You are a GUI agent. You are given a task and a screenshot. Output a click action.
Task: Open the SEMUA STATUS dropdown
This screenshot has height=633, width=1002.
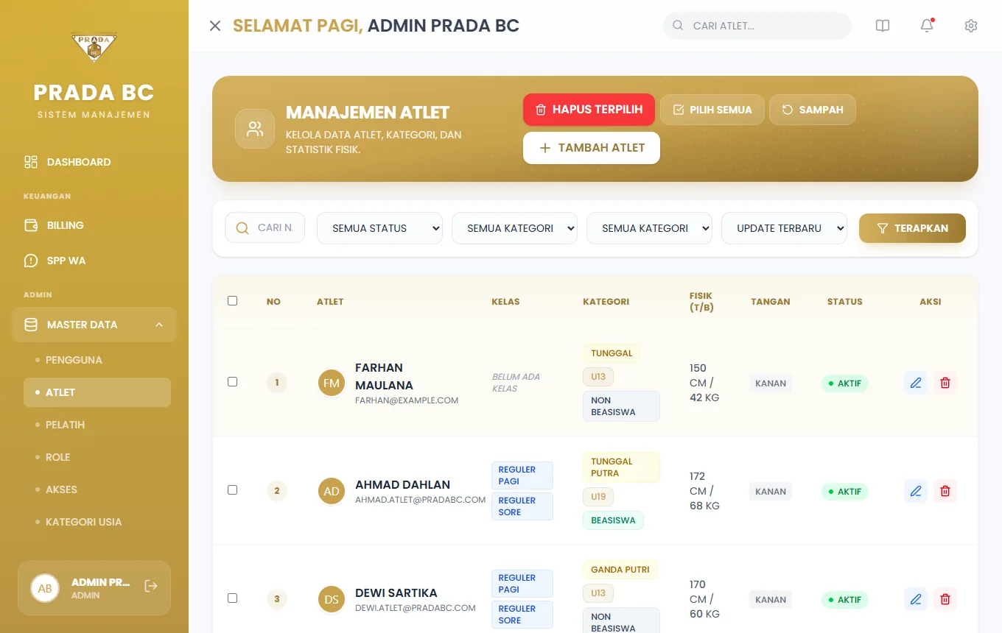coord(379,228)
